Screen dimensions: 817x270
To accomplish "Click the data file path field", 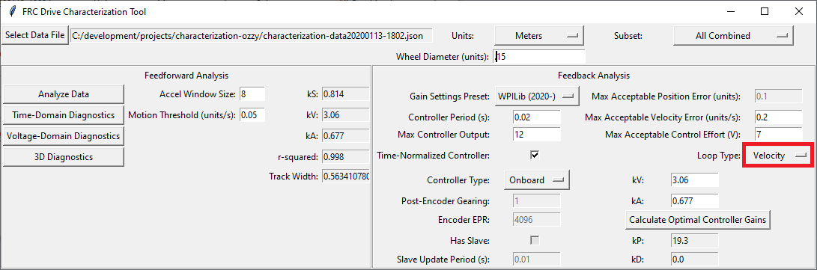I will (252, 36).
